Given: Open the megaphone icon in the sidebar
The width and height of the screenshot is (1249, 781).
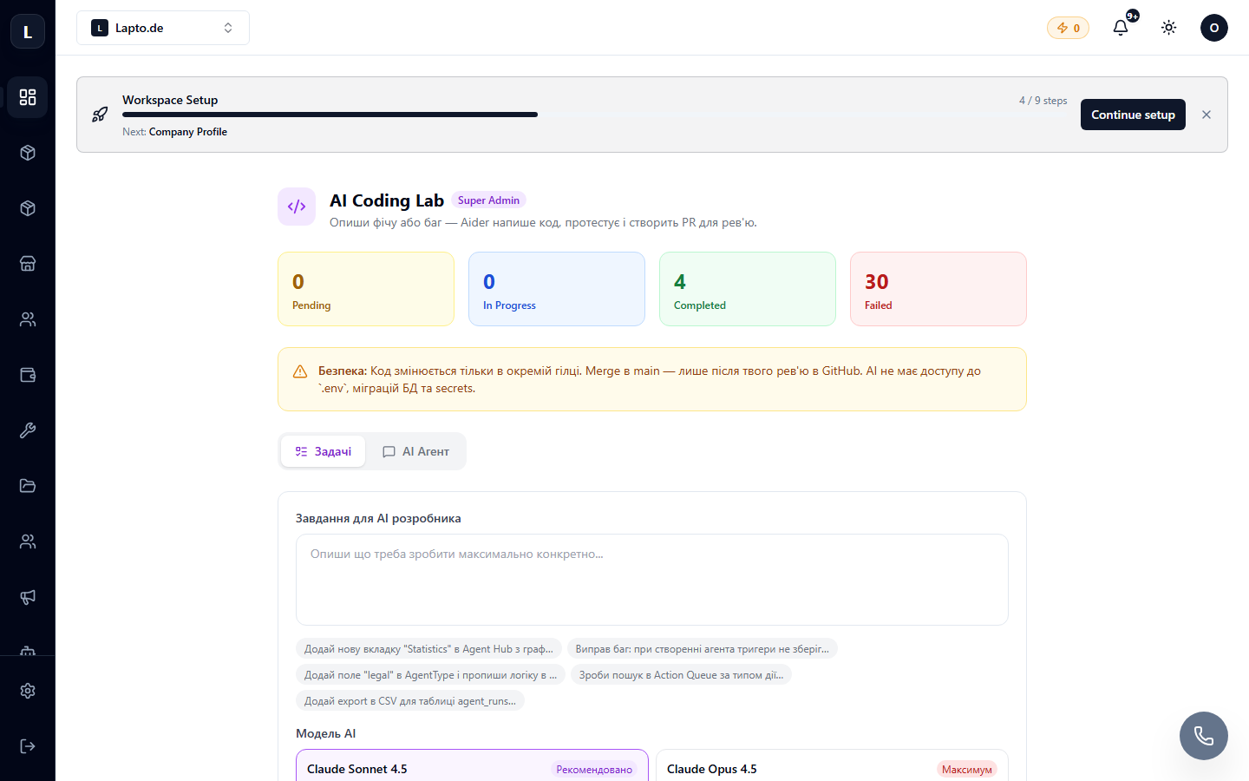Looking at the screenshot, I should (x=28, y=597).
